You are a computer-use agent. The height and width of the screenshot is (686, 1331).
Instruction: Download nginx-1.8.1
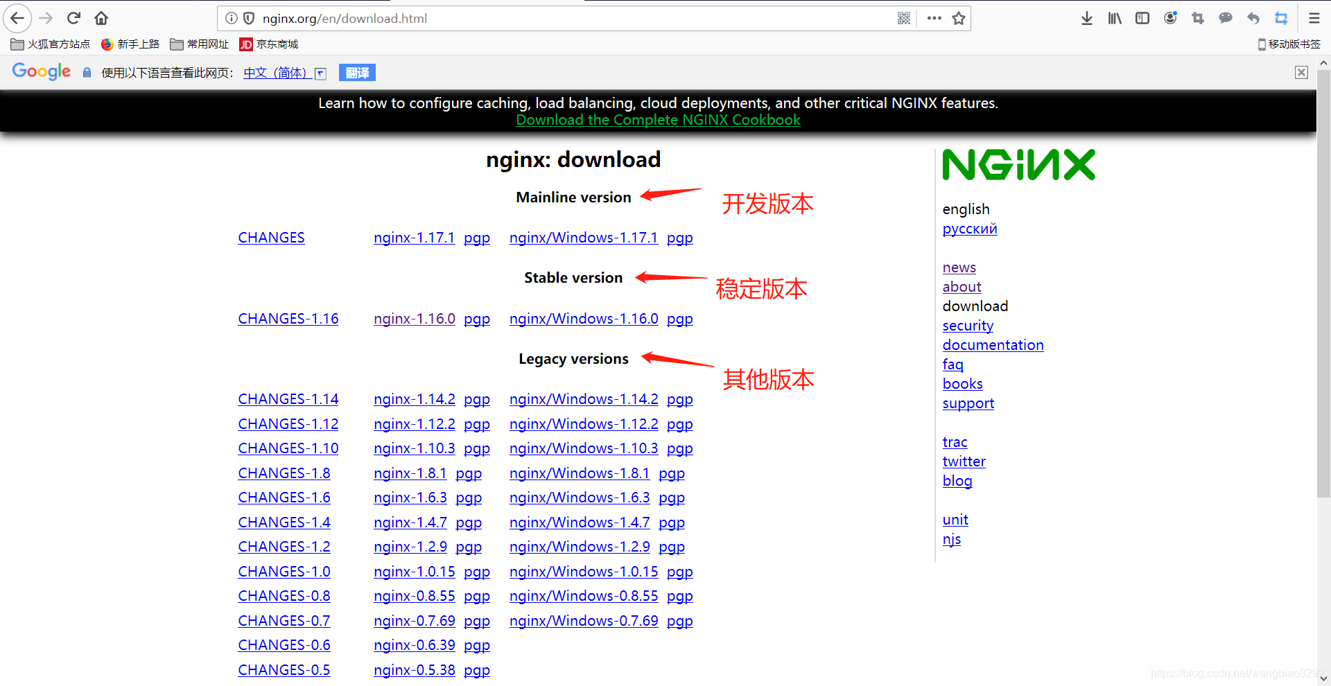click(x=410, y=473)
